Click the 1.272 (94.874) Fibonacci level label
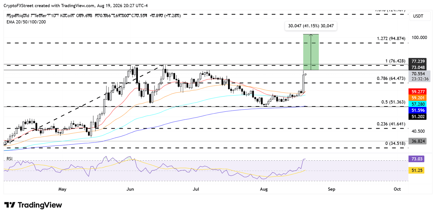 pos(391,39)
